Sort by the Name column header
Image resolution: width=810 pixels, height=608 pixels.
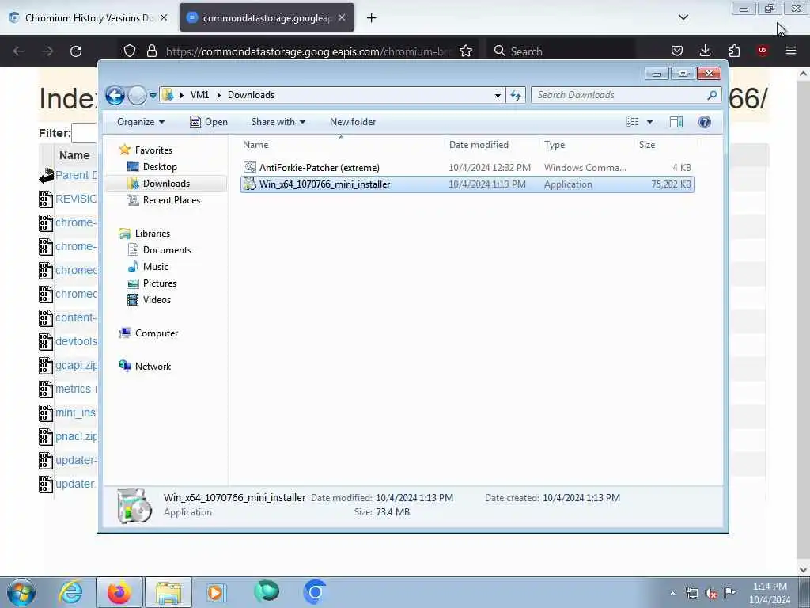pyautogui.click(x=341, y=145)
